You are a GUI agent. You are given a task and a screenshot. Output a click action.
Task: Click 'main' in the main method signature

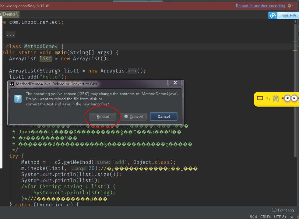pos(61,52)
